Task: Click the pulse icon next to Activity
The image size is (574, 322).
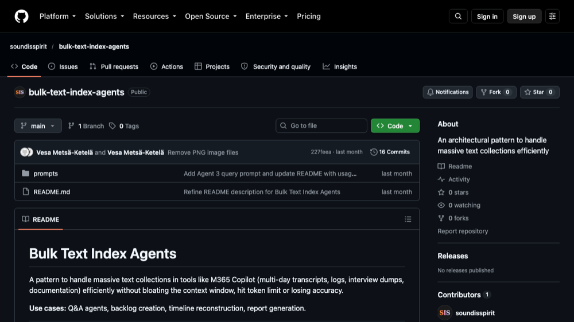Action: 441,179
